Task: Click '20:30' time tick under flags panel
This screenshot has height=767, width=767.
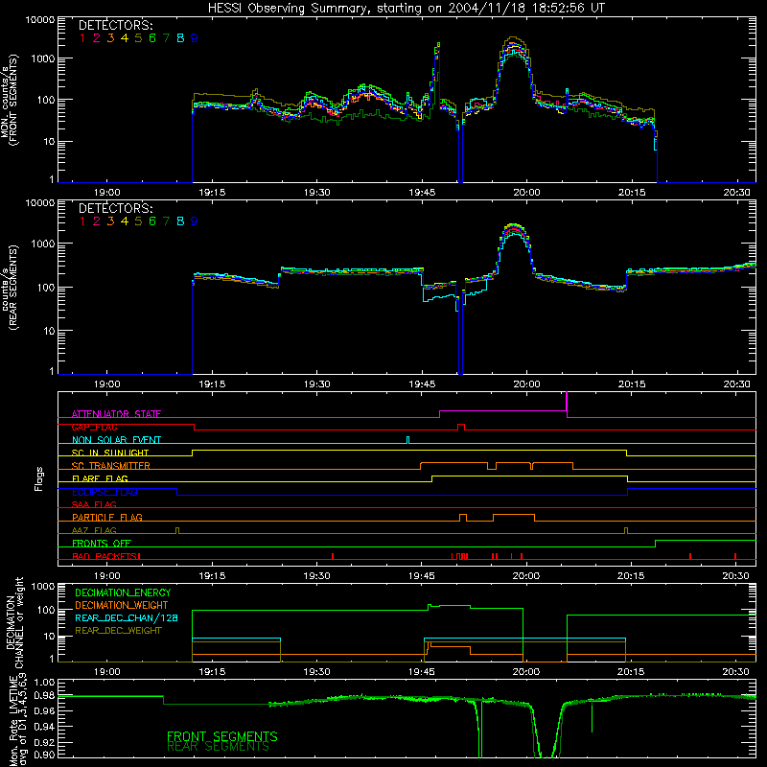Action: tap(736, 576)
